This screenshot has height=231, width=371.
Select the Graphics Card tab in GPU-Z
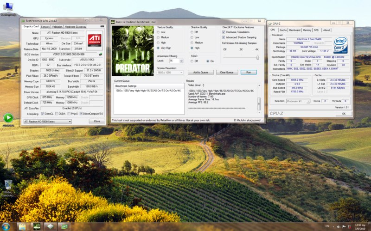click(x=31, y=26)
